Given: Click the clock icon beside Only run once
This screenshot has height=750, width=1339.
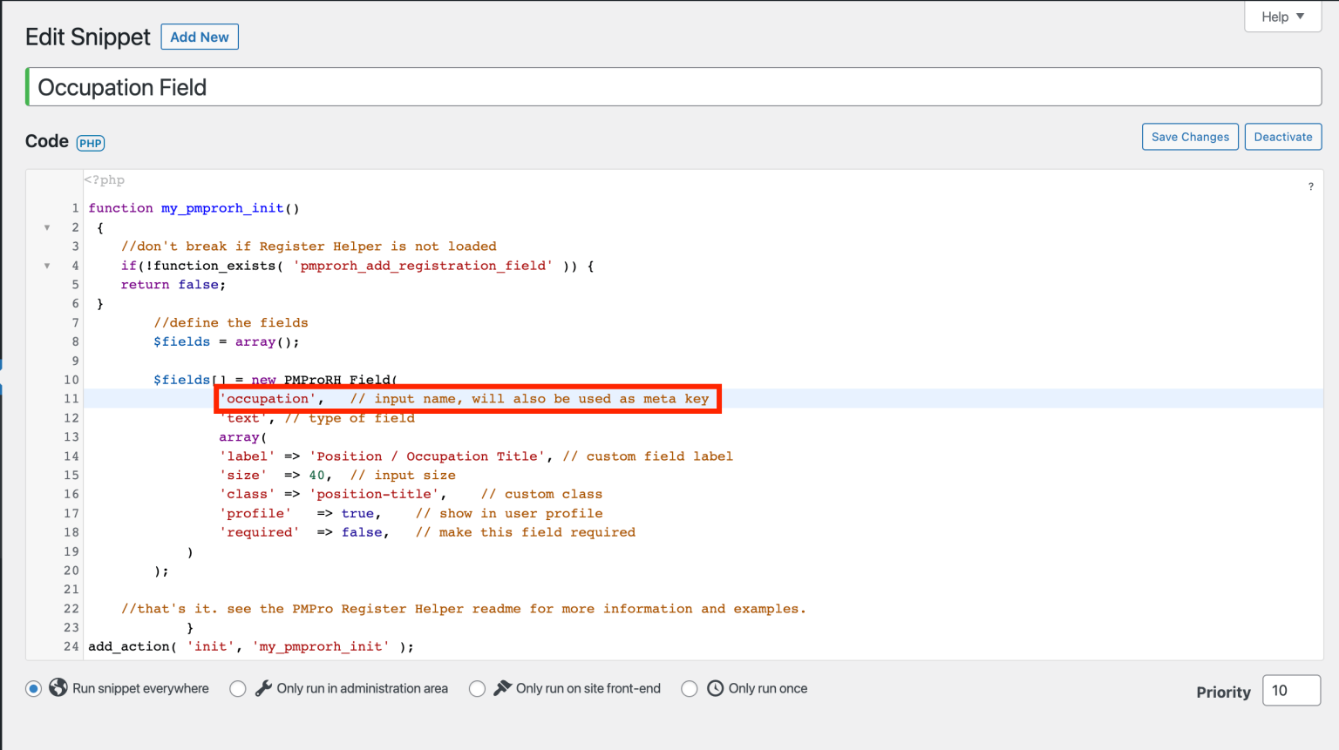Looking at the screenshot, I should (713, 687).
